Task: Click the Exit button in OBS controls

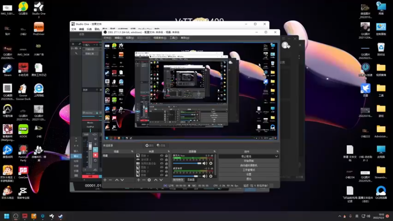Action: (x=249, y=179)
